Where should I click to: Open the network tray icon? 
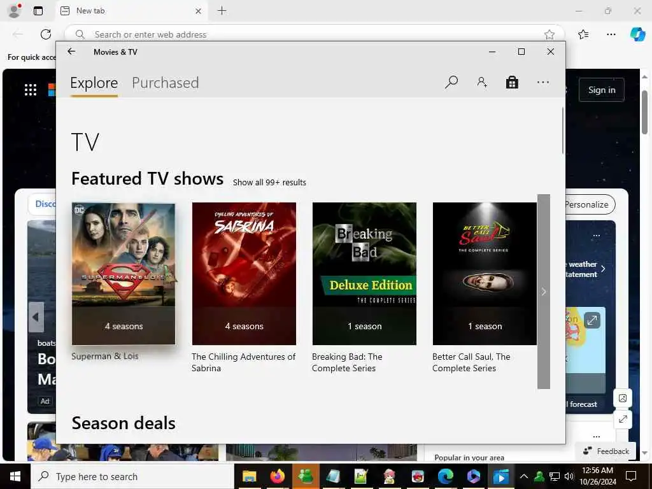(x=555, y=476)
